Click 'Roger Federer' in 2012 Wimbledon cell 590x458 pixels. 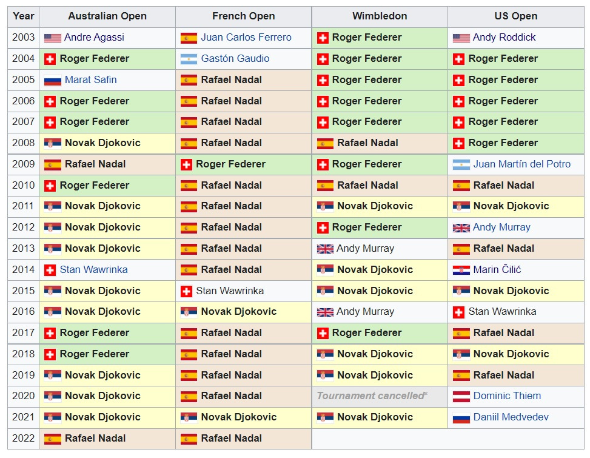367,227
